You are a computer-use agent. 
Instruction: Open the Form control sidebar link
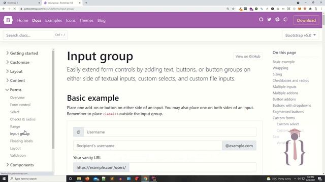[20, 105]
